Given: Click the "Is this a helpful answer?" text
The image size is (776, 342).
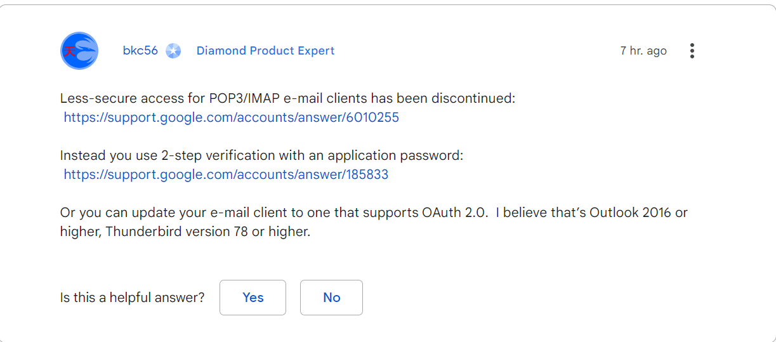Looking at the screenshot, I should tap(132, 298).
